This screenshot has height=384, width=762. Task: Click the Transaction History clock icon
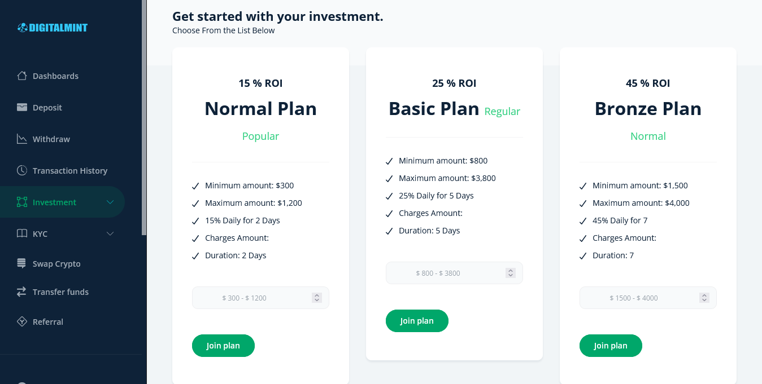tap(22, 170)
